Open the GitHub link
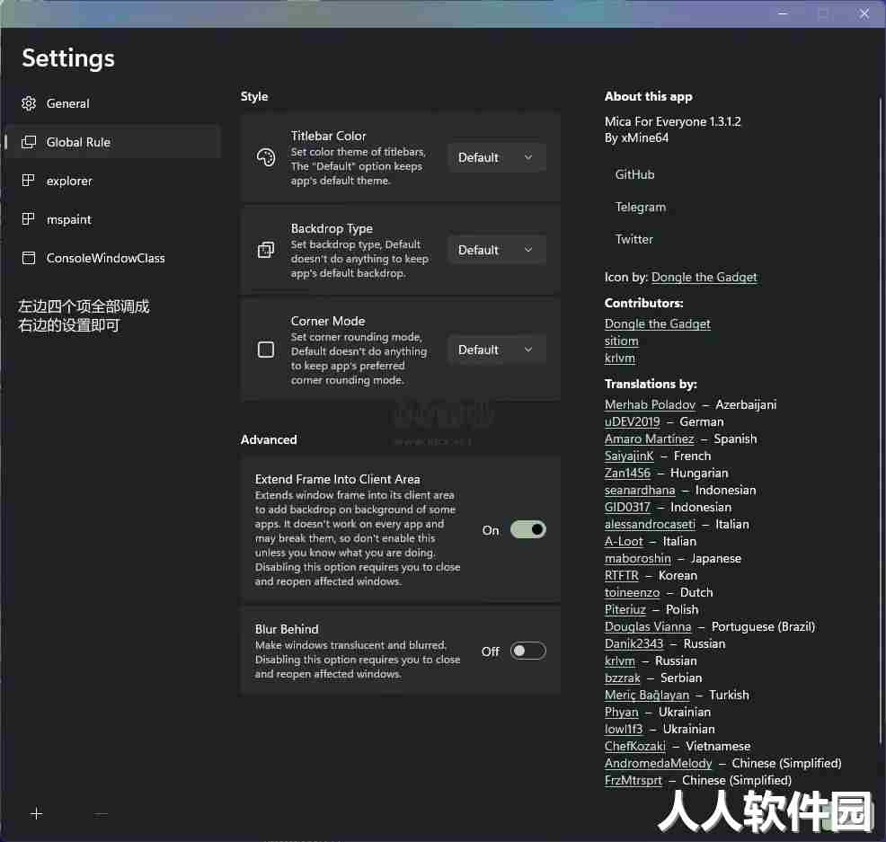Viewport: 886px width, 842px height. tap(634, 174)
